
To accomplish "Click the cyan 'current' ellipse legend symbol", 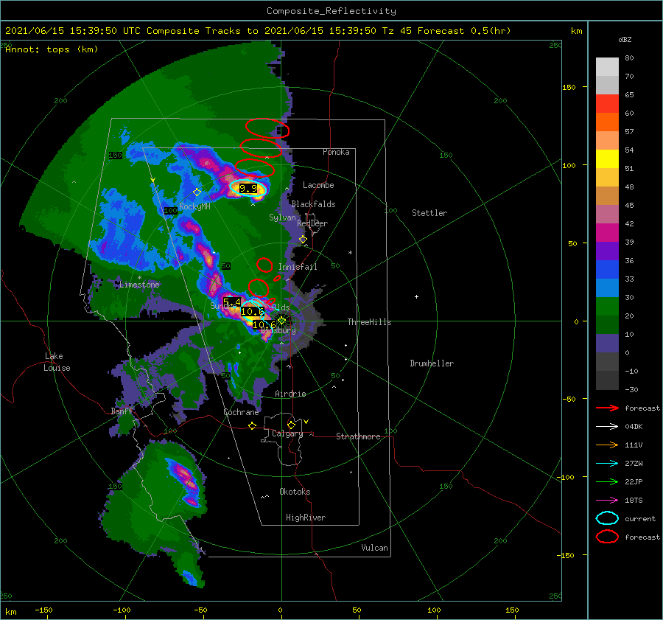I will (x=607, y=518).
